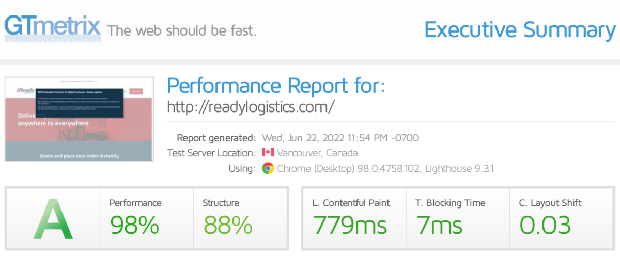Click the Vancouver, Canada location text
Viewport: 620px width, 256px height.
click(x=317, y=153)
